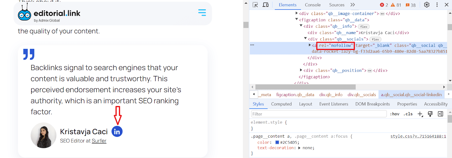Toggle the .cls element classes button
The image size is (452, 158).
[408, 114]
